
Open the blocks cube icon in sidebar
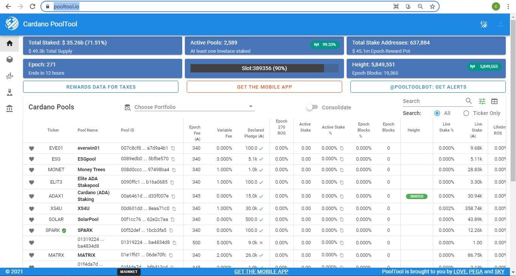click(9, 60)
